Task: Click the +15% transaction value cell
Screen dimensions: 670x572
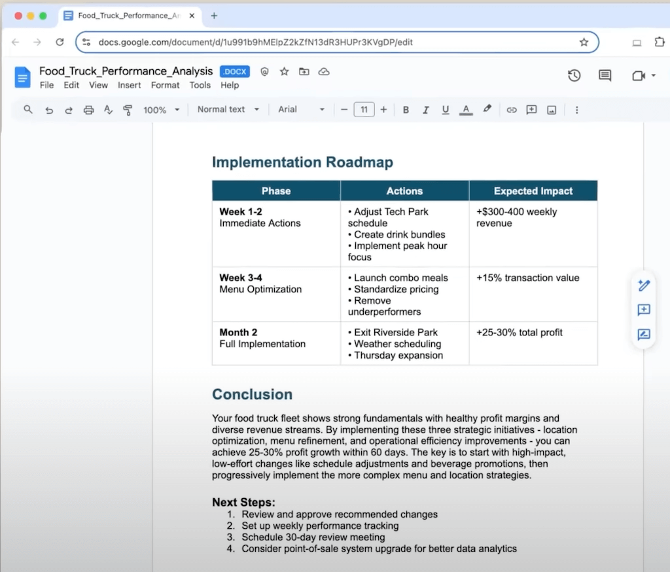Action: pyautogui.click(x=533, y=295)
